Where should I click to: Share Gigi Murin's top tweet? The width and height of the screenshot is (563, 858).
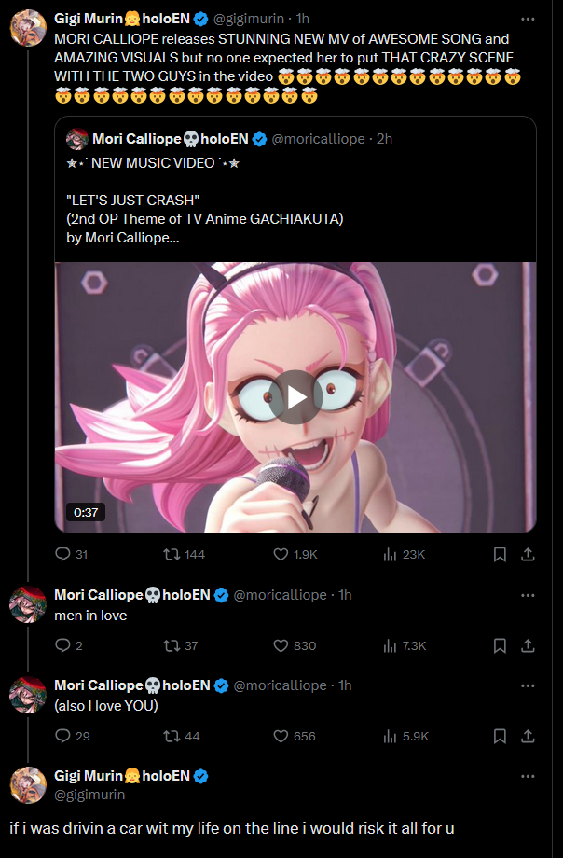[x=527, y=554]
